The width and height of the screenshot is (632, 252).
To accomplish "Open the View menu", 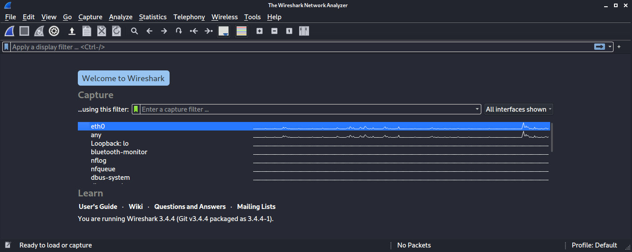I will pyautogui.click(x=49, y=17).
